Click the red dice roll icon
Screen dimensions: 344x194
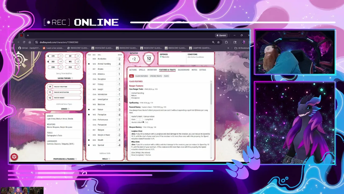pos(14,157)
